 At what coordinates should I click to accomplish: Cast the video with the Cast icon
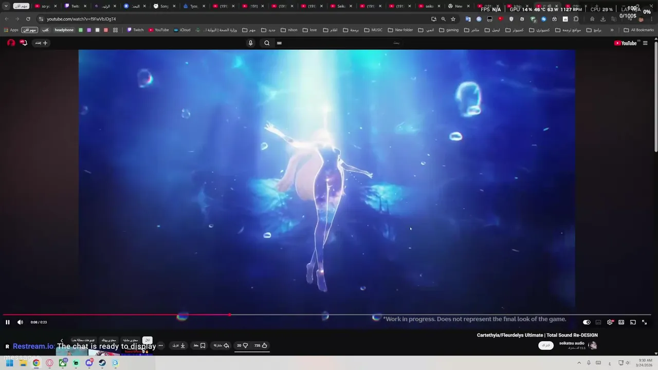633,322
